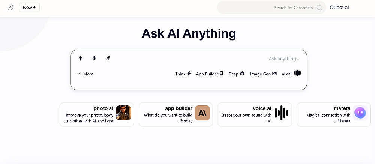Open the photo ai card
The height and width of the screenshot is (164, 375).
coord(97,114)
